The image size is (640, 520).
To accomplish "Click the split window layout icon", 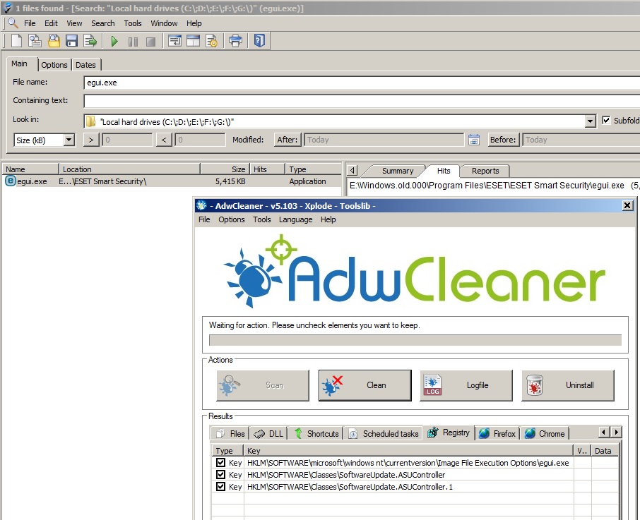I will 193,41.
